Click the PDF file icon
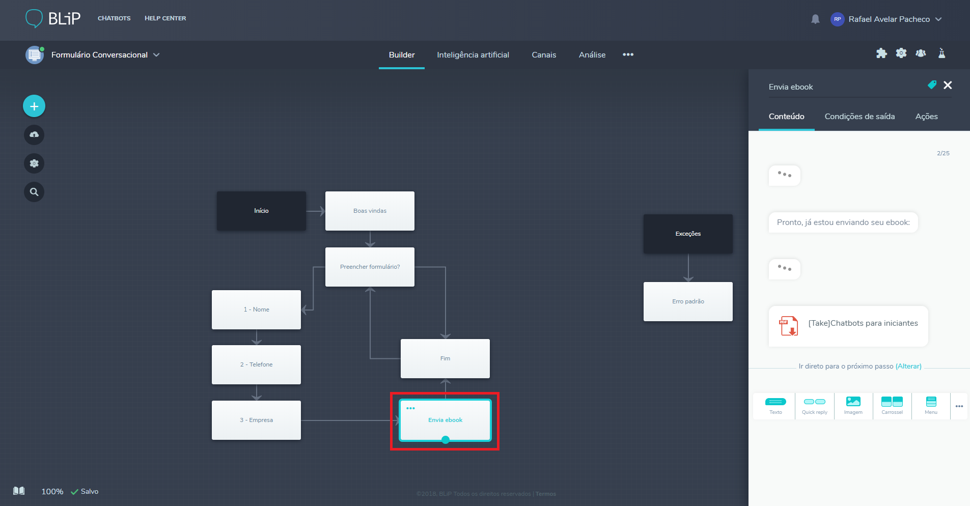Viewport: 970px width, 506px height. [x=789, y=326]
